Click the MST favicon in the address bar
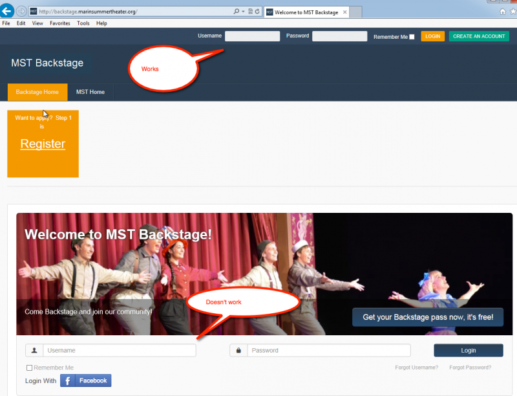 34,12
